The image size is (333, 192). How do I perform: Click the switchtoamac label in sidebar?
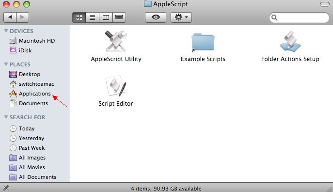[36, 84]
